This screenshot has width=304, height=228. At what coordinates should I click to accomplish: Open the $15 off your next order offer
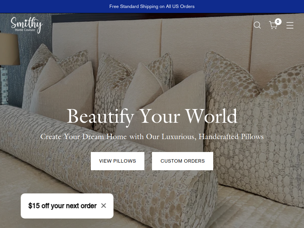(62, 206)
